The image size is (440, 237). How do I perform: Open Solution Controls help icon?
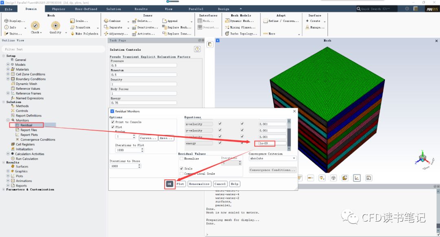[x=197, y=49]
